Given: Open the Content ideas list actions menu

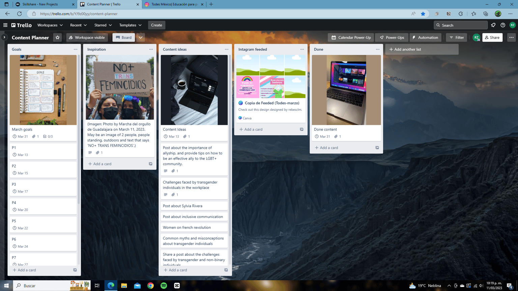Looking at the screenshot, I should point(227,50).
